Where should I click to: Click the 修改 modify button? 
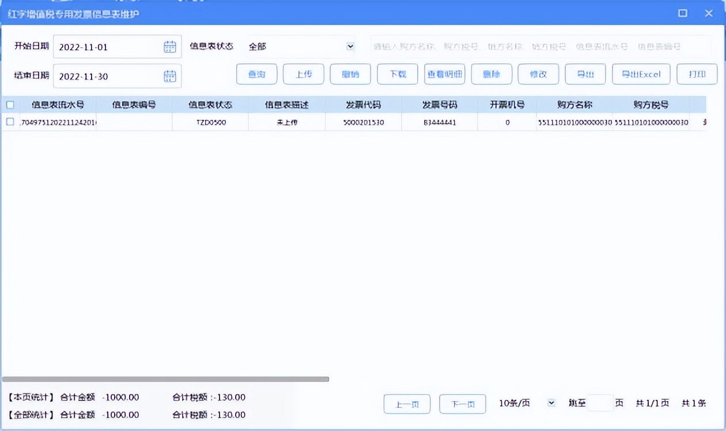[x=538, y=74]
